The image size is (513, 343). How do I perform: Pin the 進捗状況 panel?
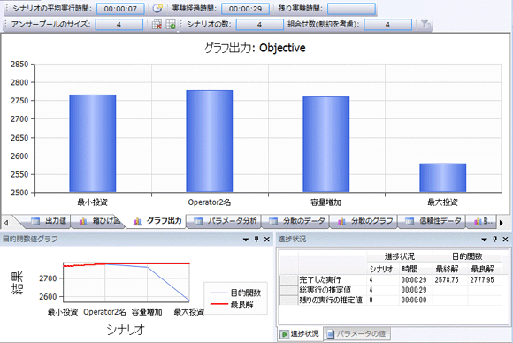tap(494, 240)
